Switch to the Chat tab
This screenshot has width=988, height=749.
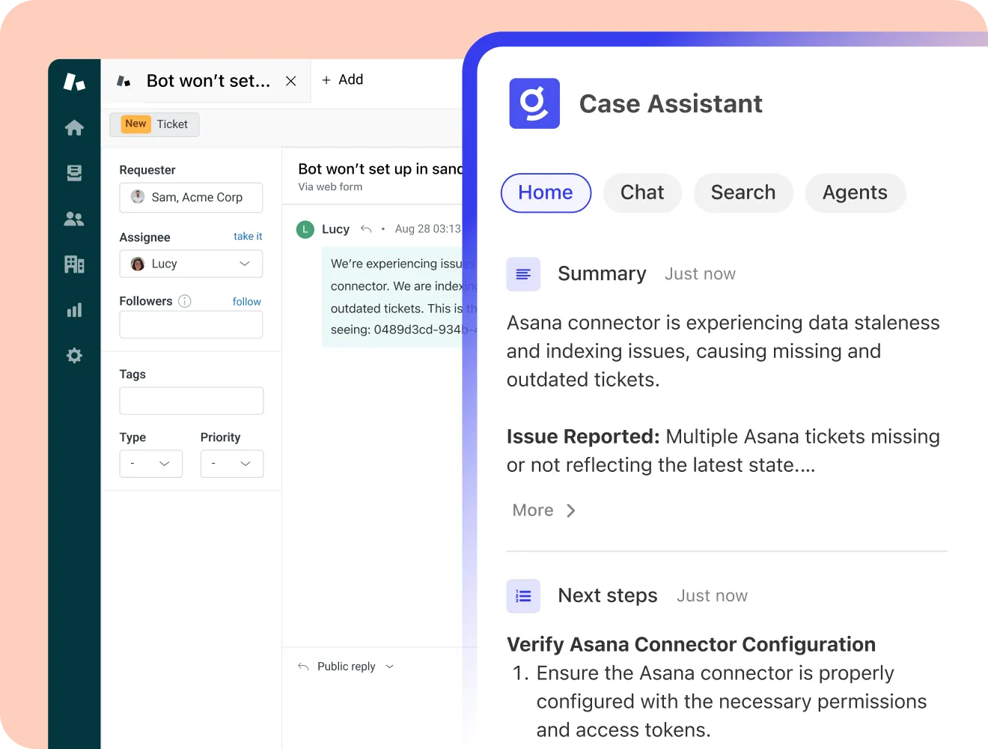642,192
